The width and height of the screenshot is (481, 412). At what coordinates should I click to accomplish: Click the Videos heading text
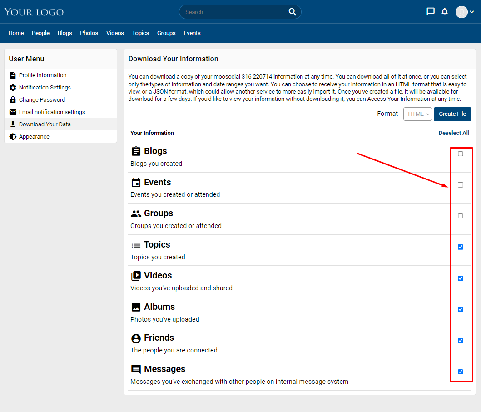(158, 275)
